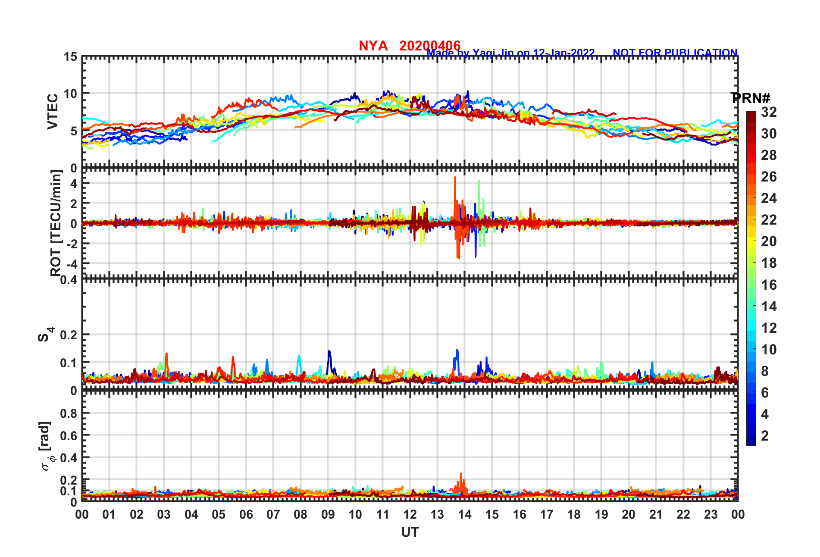Select colorbar label 30
This screenshot has height=557, width=820.
coord(769,134)
